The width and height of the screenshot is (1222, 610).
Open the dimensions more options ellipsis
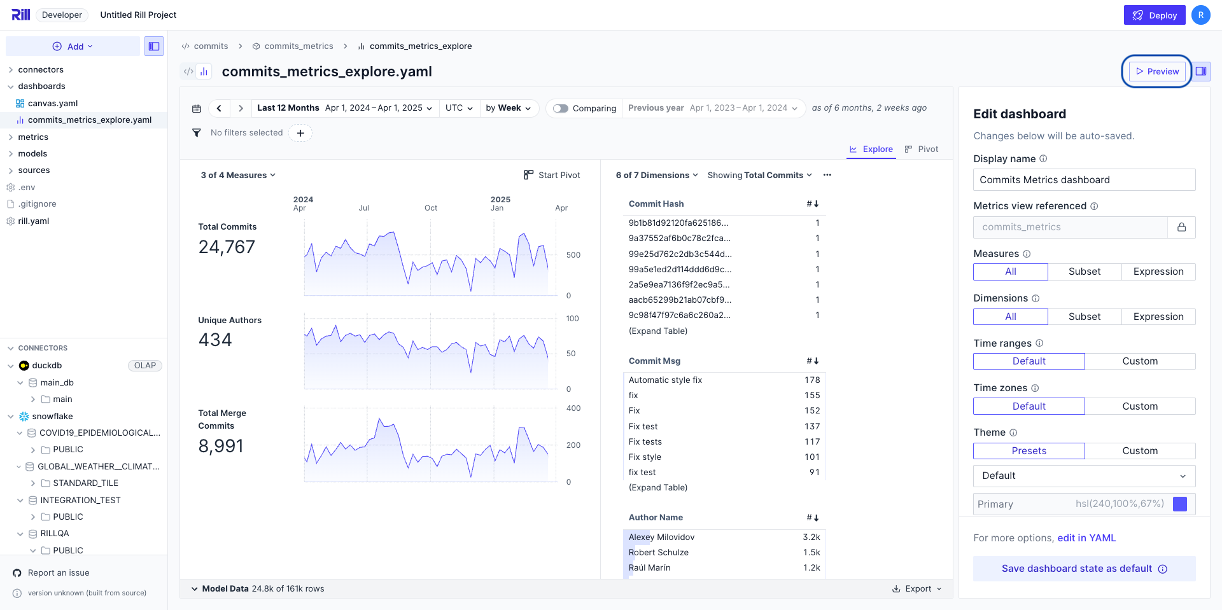coord(827,175)
